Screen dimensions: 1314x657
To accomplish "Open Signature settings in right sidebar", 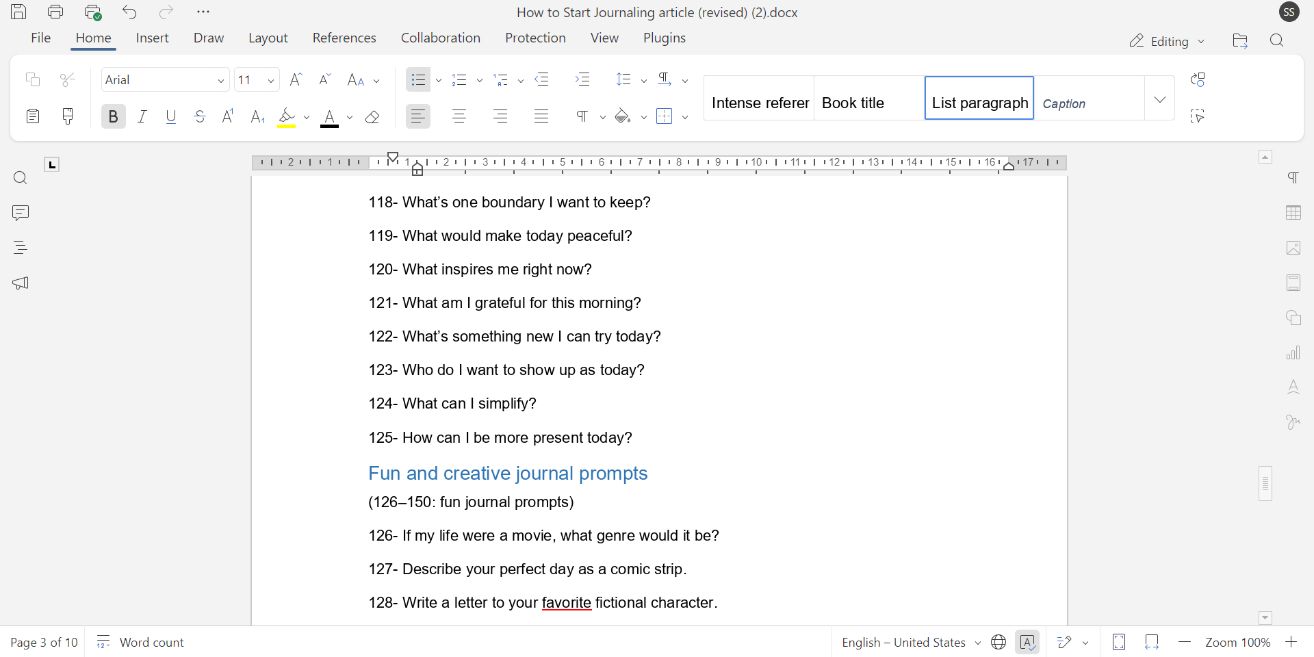I will pyautogui.click(x=1293, y=422).
